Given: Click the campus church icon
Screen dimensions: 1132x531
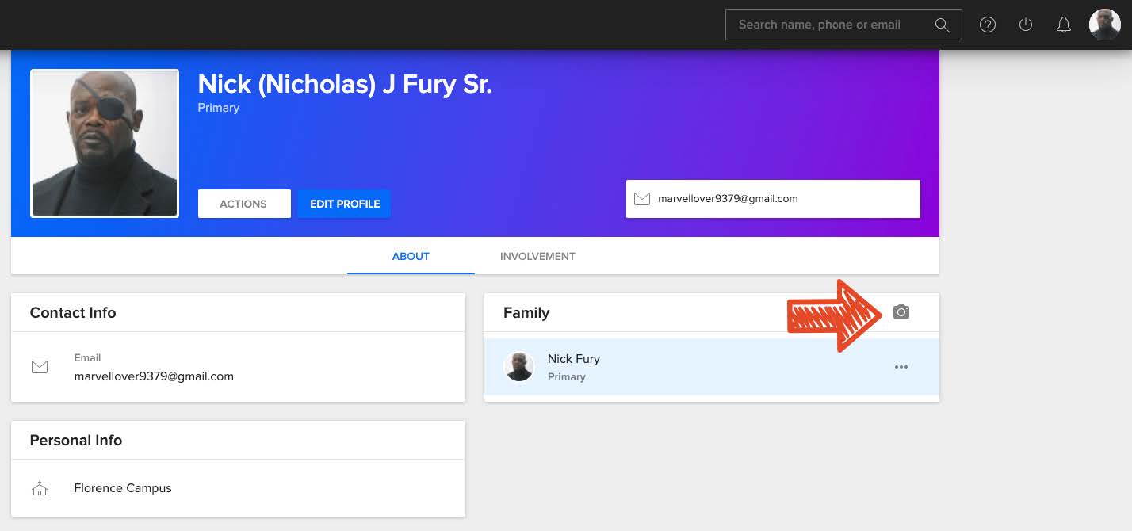Looking at the screenshot, I should (40, 488).
